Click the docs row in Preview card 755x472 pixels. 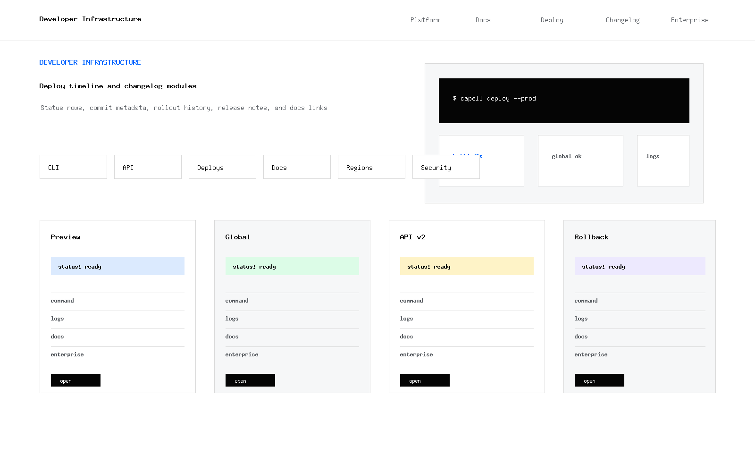[x=117, y=337]
